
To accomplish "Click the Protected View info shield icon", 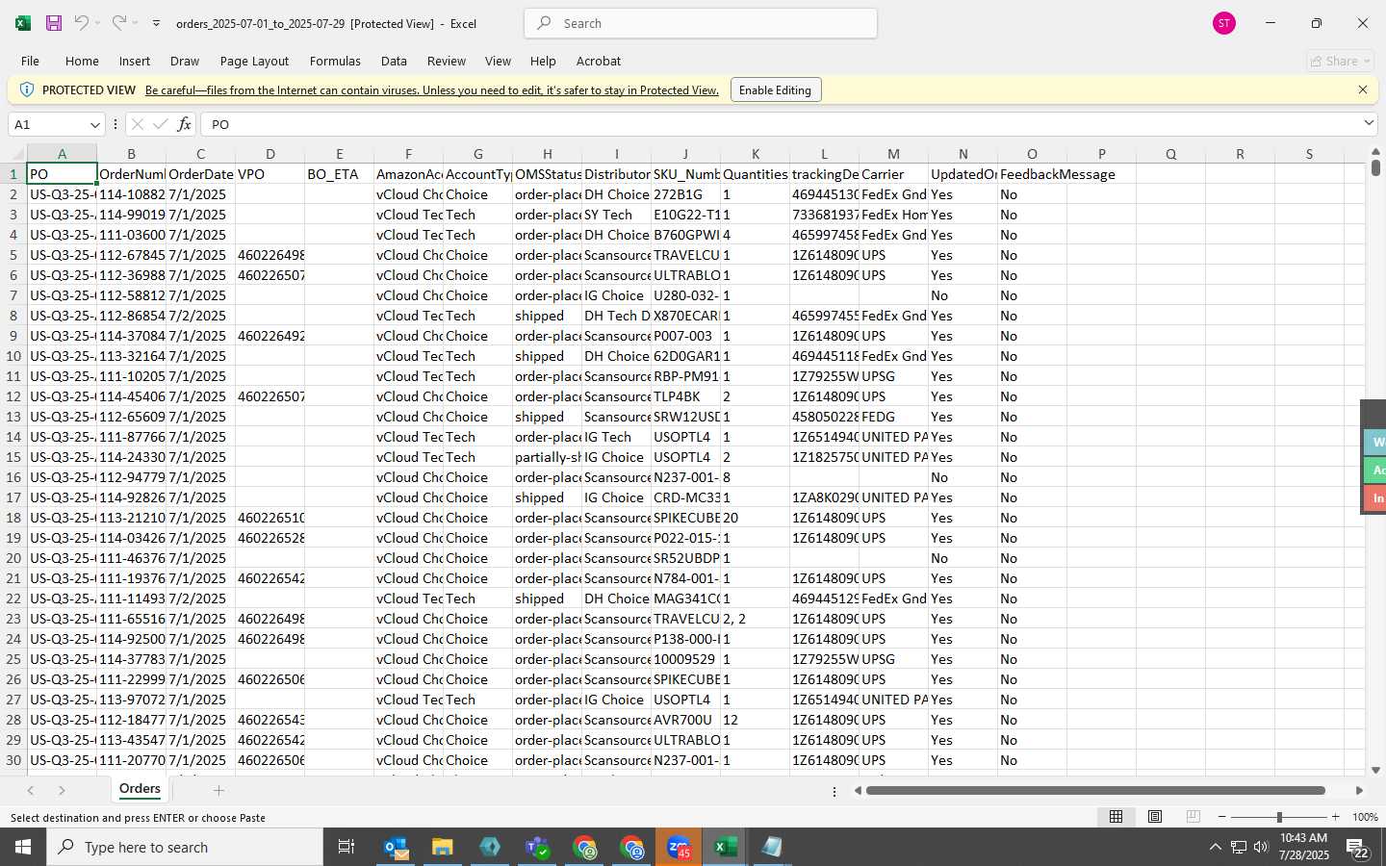I will 26,89.
